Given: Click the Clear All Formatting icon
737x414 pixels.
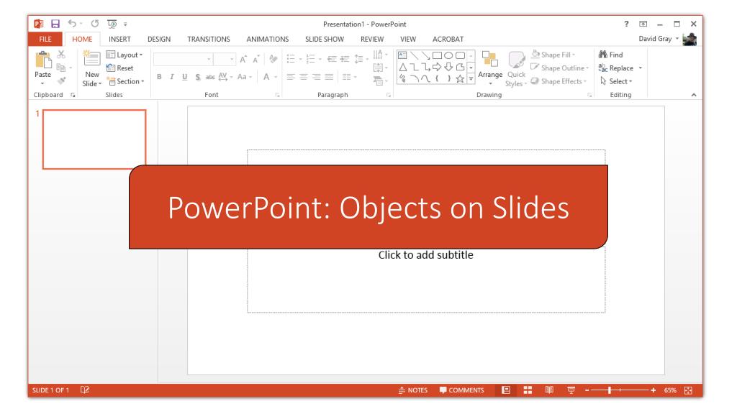Looking at the screenshot, I should pyautogui.click(x=273, y=59).
